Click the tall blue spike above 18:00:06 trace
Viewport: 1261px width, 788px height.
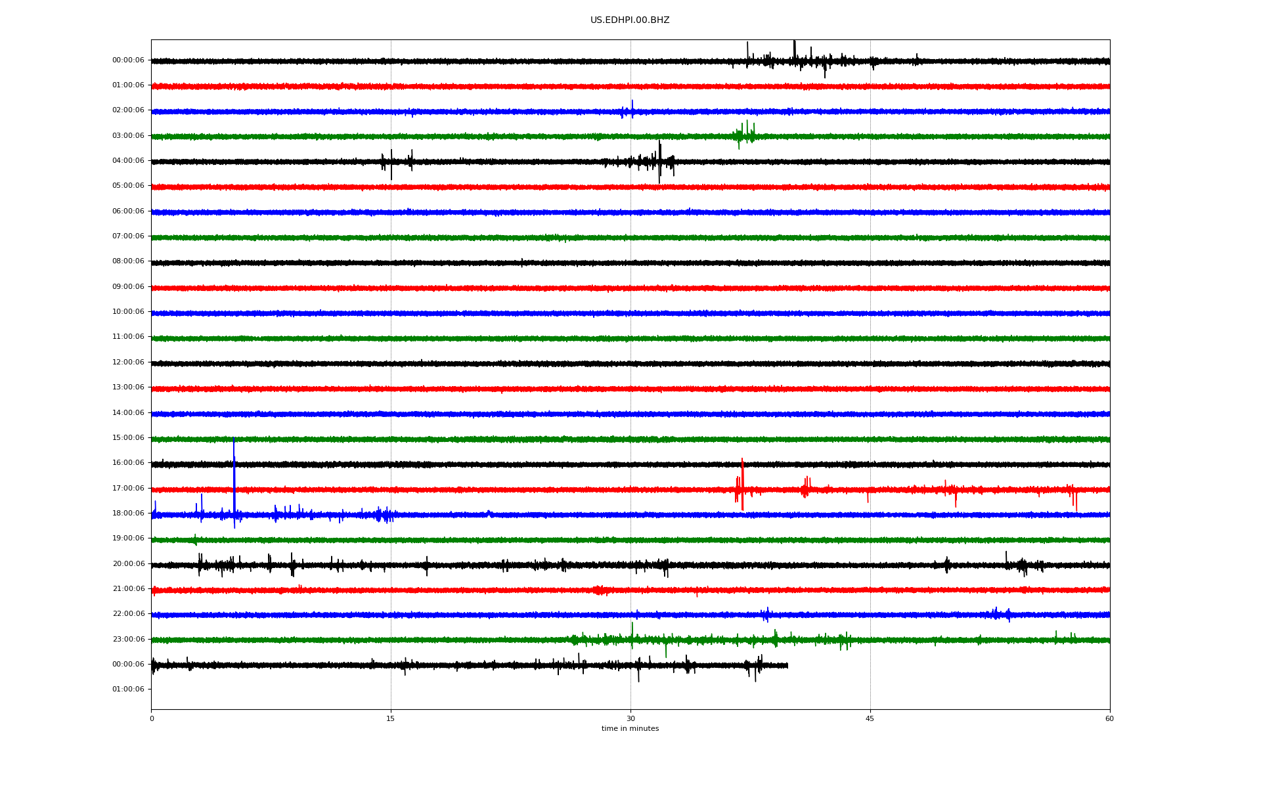(x=234, y=476)
